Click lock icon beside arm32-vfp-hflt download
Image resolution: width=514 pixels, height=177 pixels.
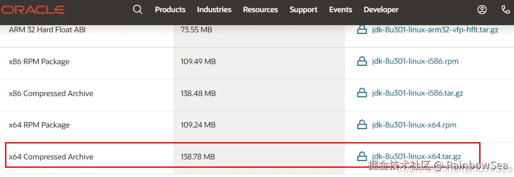(x=362, y=30)
